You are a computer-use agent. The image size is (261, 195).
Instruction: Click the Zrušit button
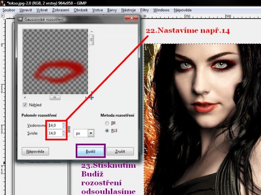120,151
